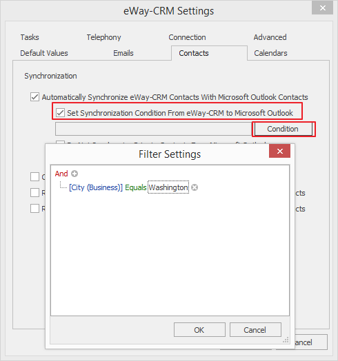Viewport: 338px width, 361px height.
Task: Toggle the bottom of three left-edge checkboxes
Action: click(x=34, y=209)
